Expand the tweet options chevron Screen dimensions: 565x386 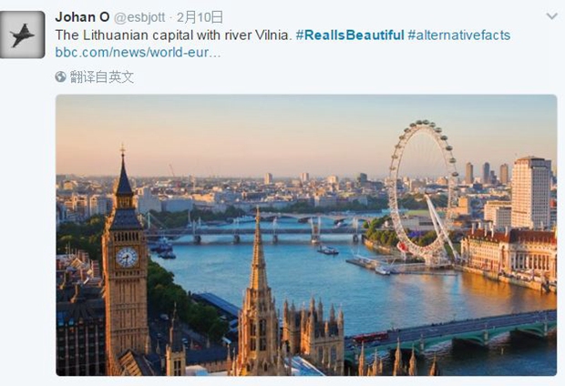point(551,16)
